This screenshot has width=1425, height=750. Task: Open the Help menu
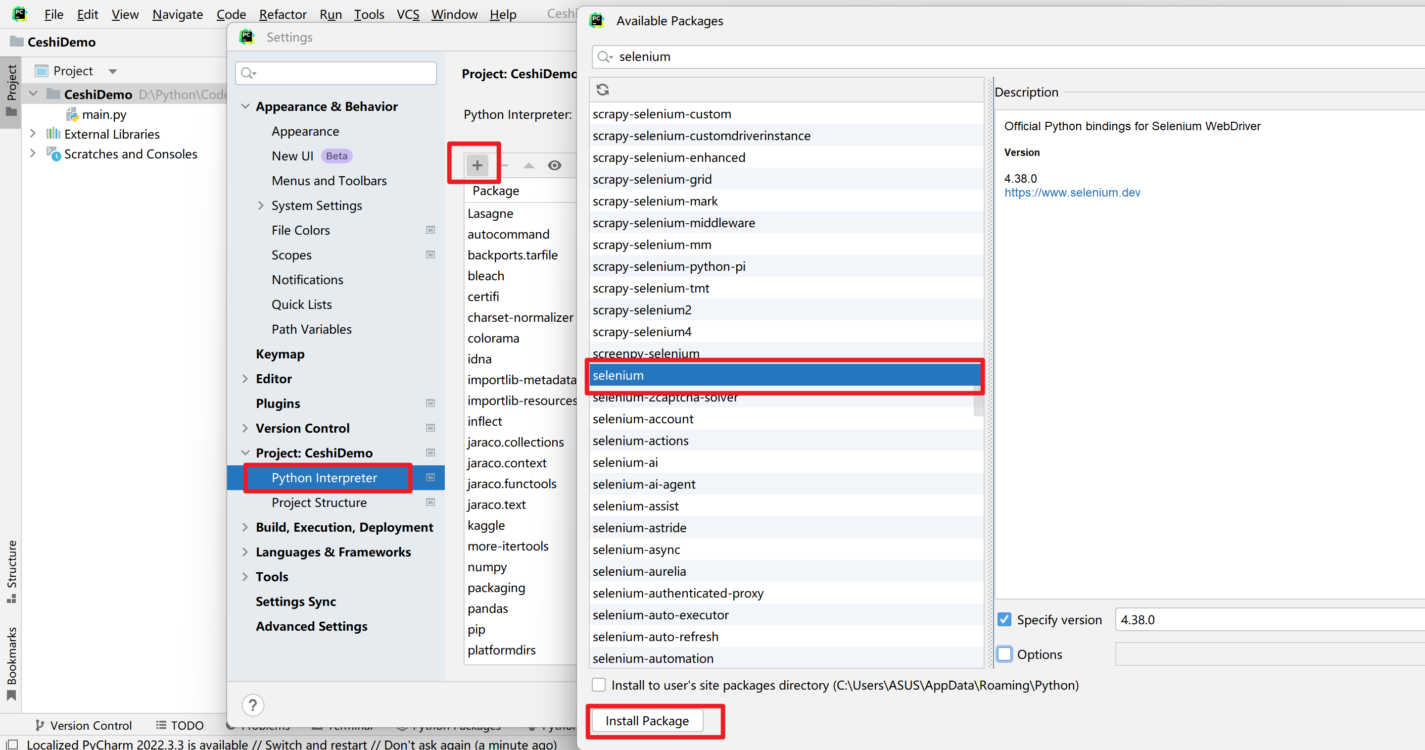click(x=502, y=14)
